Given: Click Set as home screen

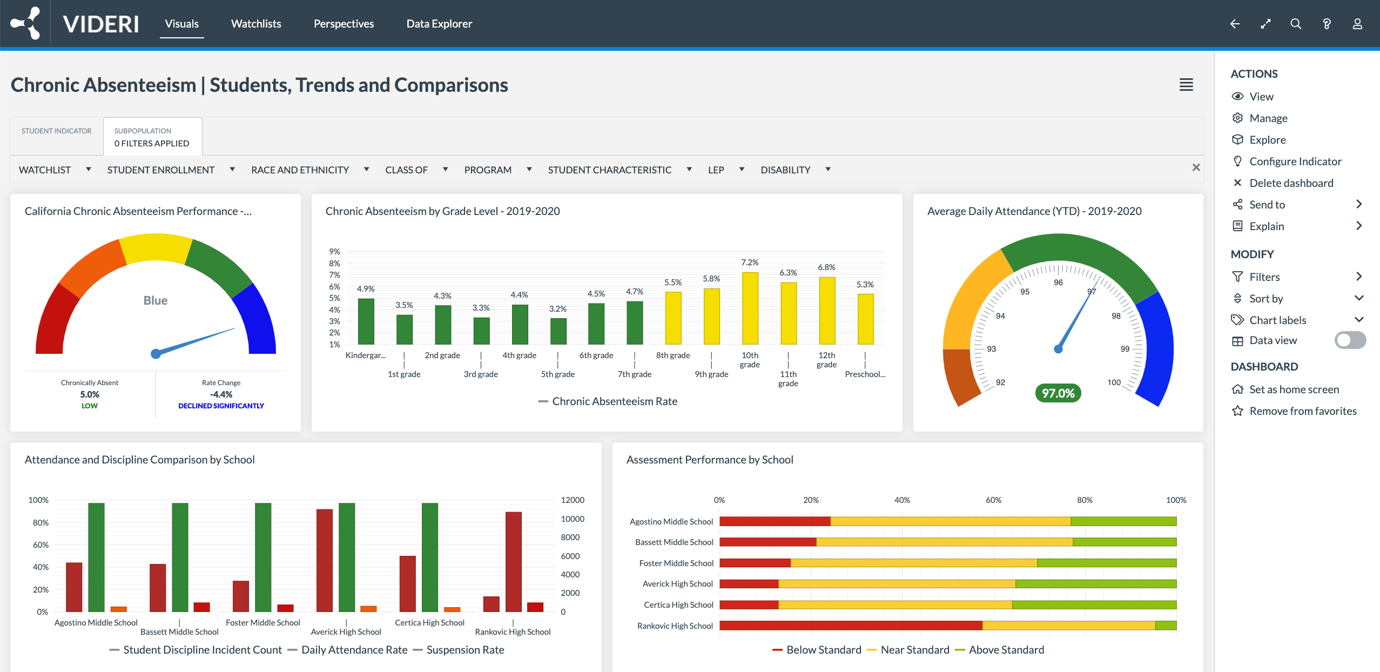Looking at the screenshot, I should [1294, 389].
